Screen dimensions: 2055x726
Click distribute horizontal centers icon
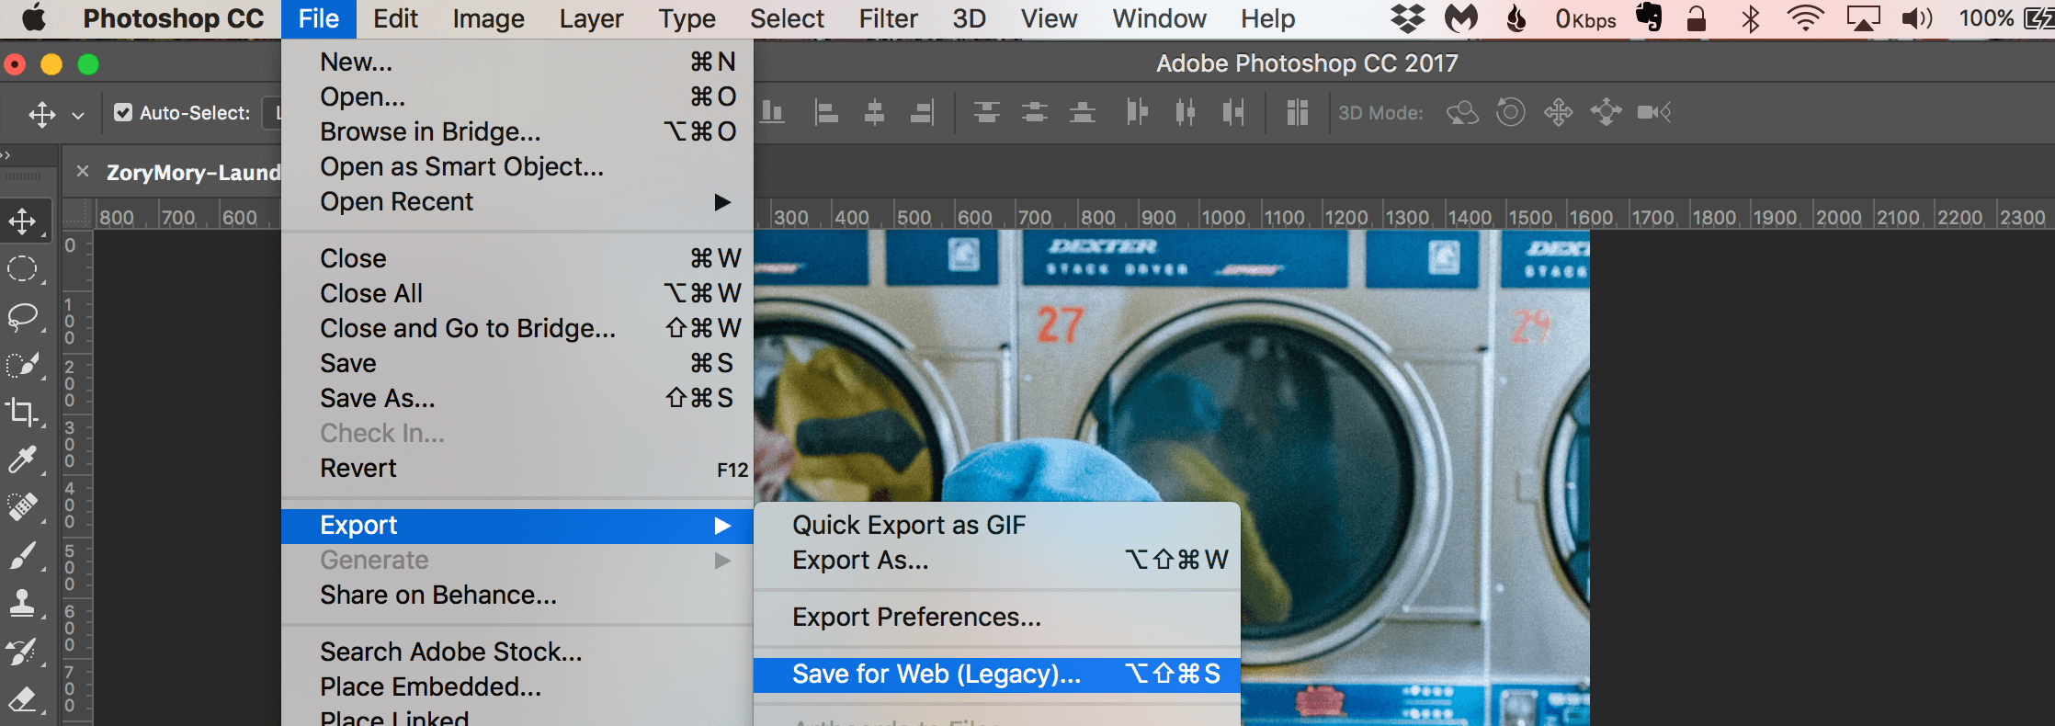click(x=1186, y=112)
